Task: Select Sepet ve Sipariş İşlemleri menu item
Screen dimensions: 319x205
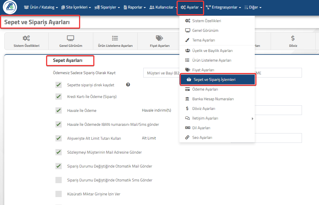Action: [218, 80]
